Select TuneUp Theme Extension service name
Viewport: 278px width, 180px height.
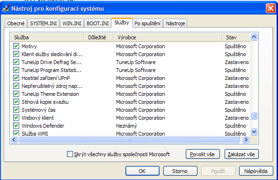click(50, 94)
